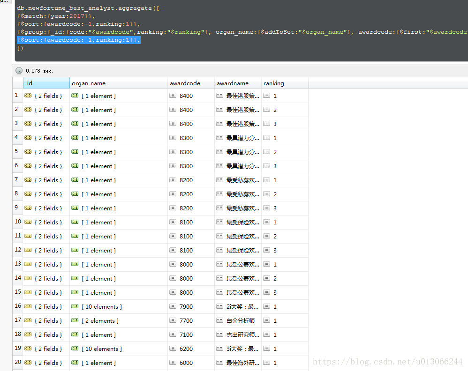The image size is (468, 371).
Task: Click the string icon beside 白金分析师
Action: [219, 320]
